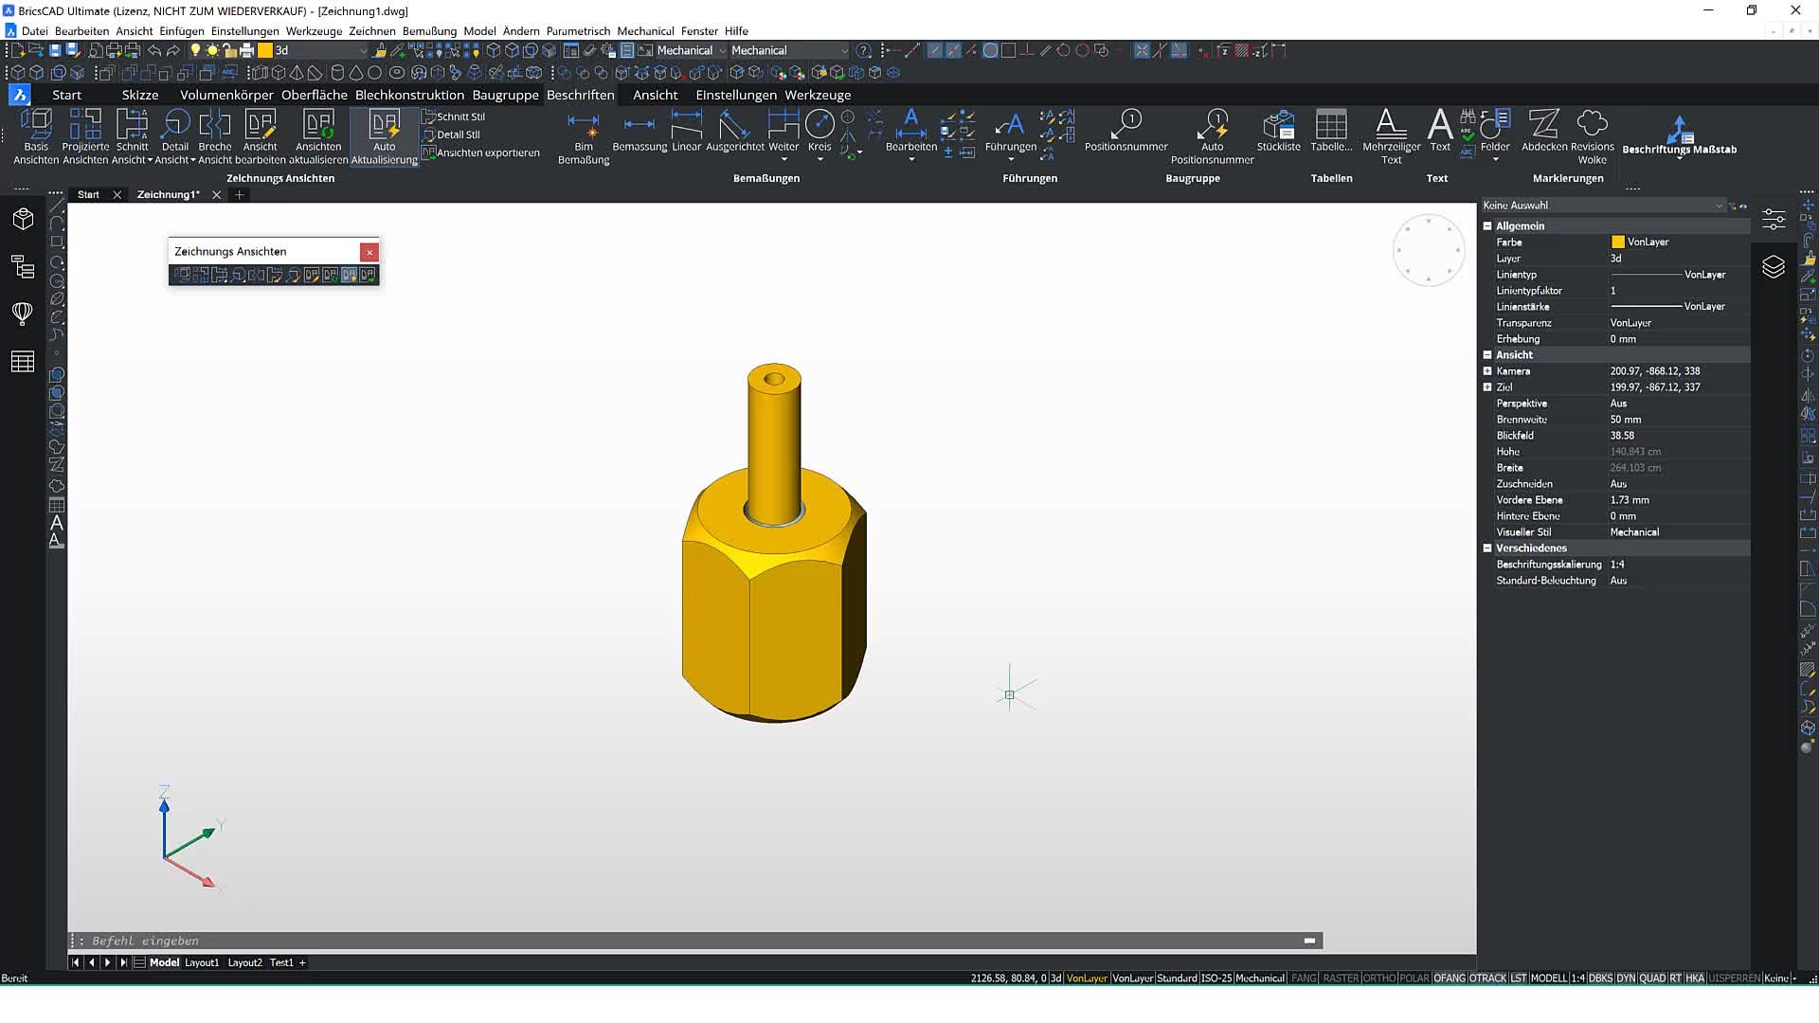Choose the Schnitt Ansicht tool
The height and width of the screenshot is (1023, 1819).
(x=132, y=136)
